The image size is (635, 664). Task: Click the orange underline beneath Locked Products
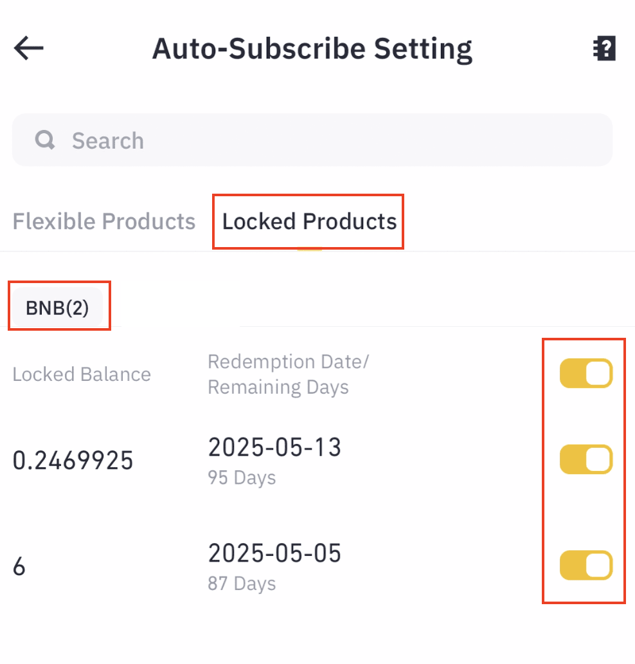click(x=309, y=249)
